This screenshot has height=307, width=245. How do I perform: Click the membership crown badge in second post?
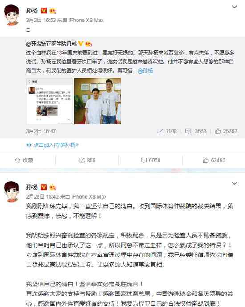point(53,187)
